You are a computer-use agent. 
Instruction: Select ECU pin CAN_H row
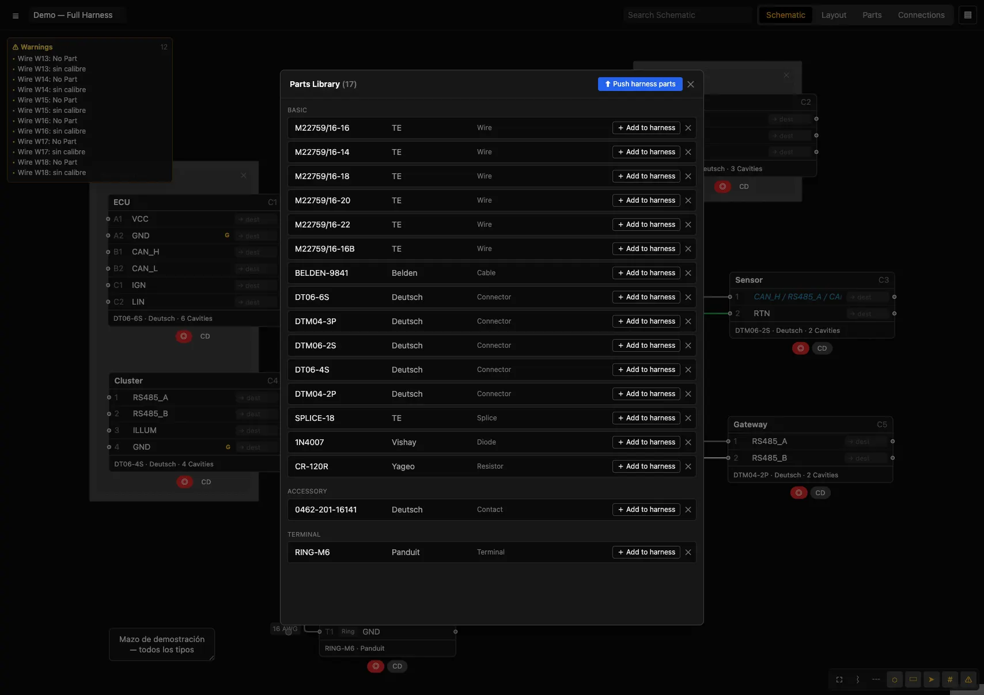coord(194,252)
